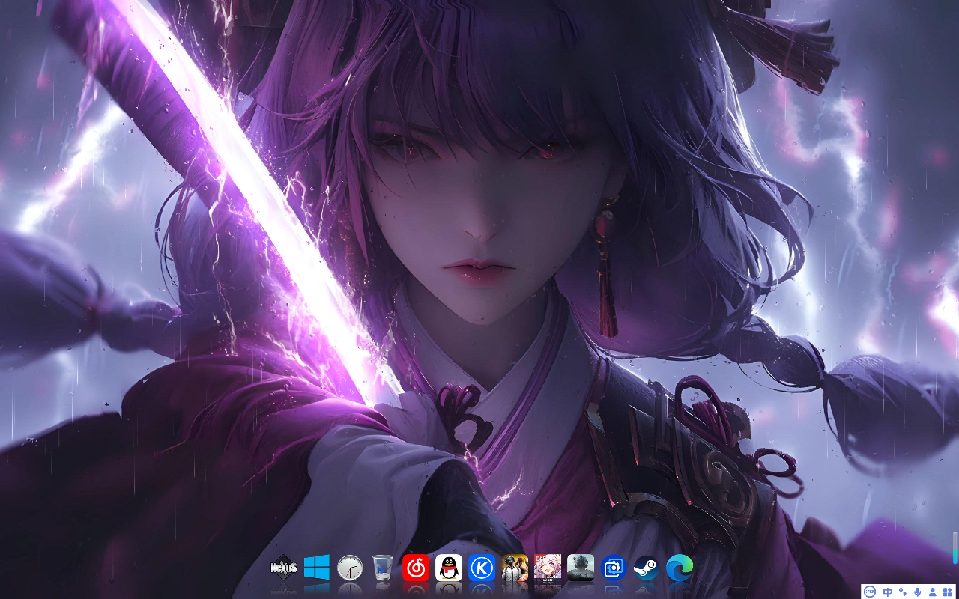Screen dimensions: 959x599
Task: Toggle Chinese input mode 中 button
Action: click(888, 592)
